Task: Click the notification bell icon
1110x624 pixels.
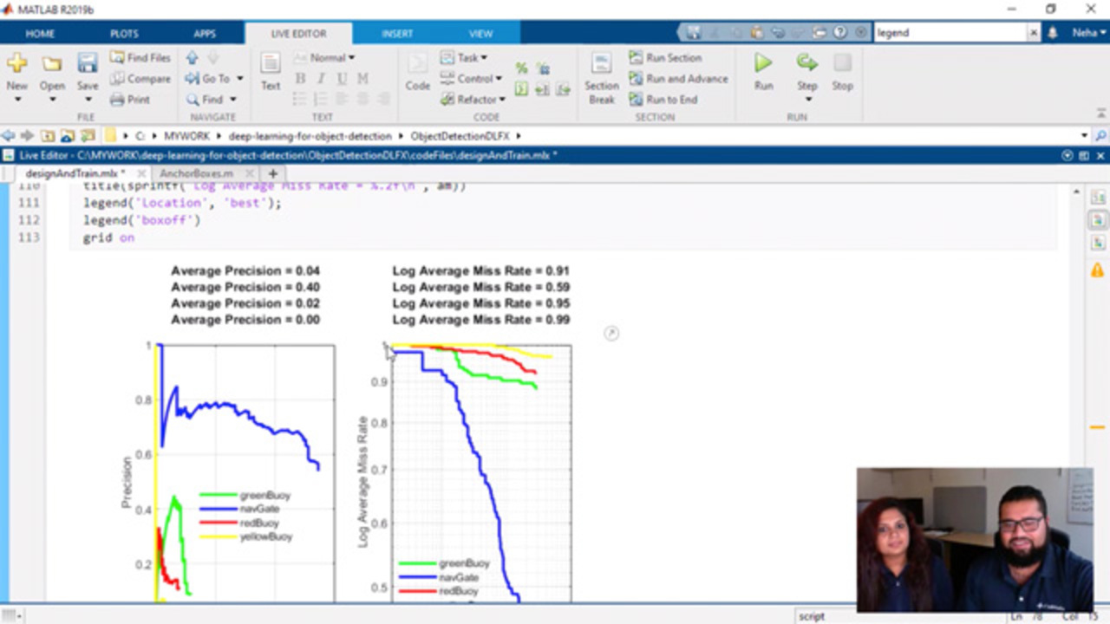Action: coord(1053,33)
